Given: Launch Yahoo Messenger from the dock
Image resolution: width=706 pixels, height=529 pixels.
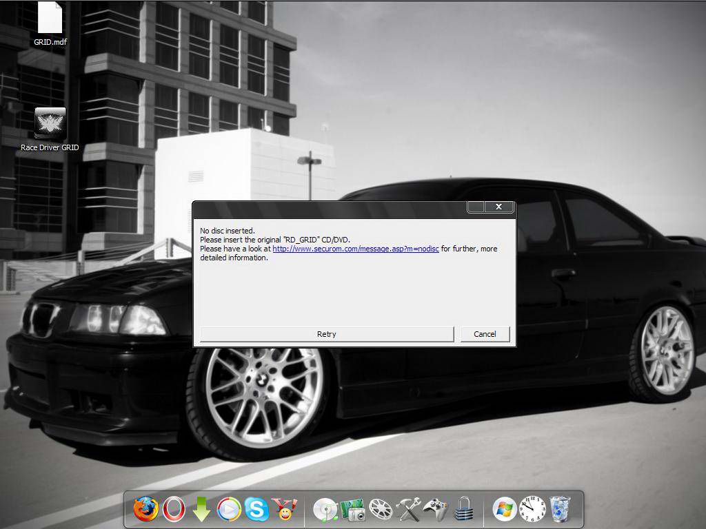Looking at the screenshot, I should (285, 509).
